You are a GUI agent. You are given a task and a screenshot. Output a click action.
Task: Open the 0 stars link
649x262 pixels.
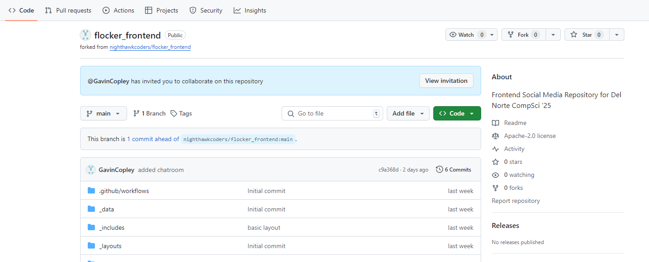pyautogui.click(x=513, y=162)
